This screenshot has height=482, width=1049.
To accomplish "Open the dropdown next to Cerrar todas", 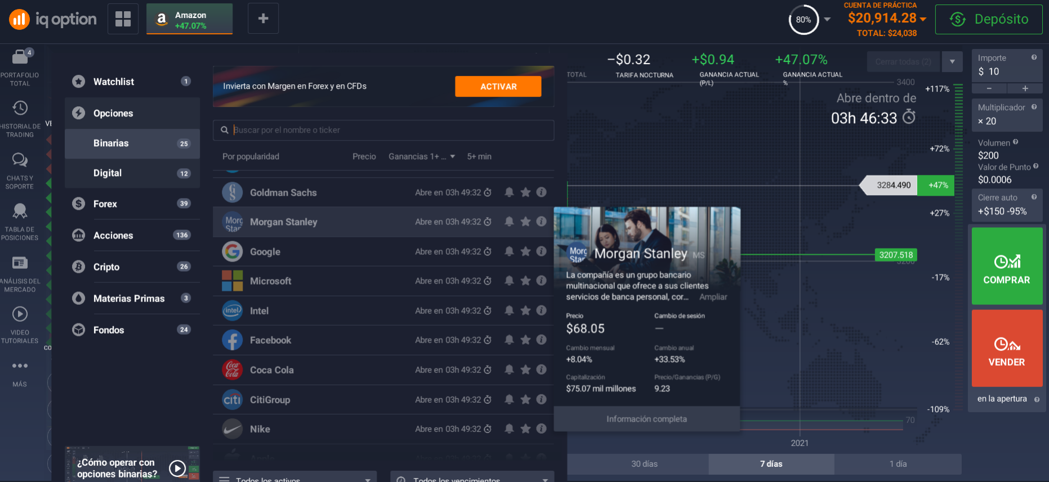I will click(x=952, y=62).
